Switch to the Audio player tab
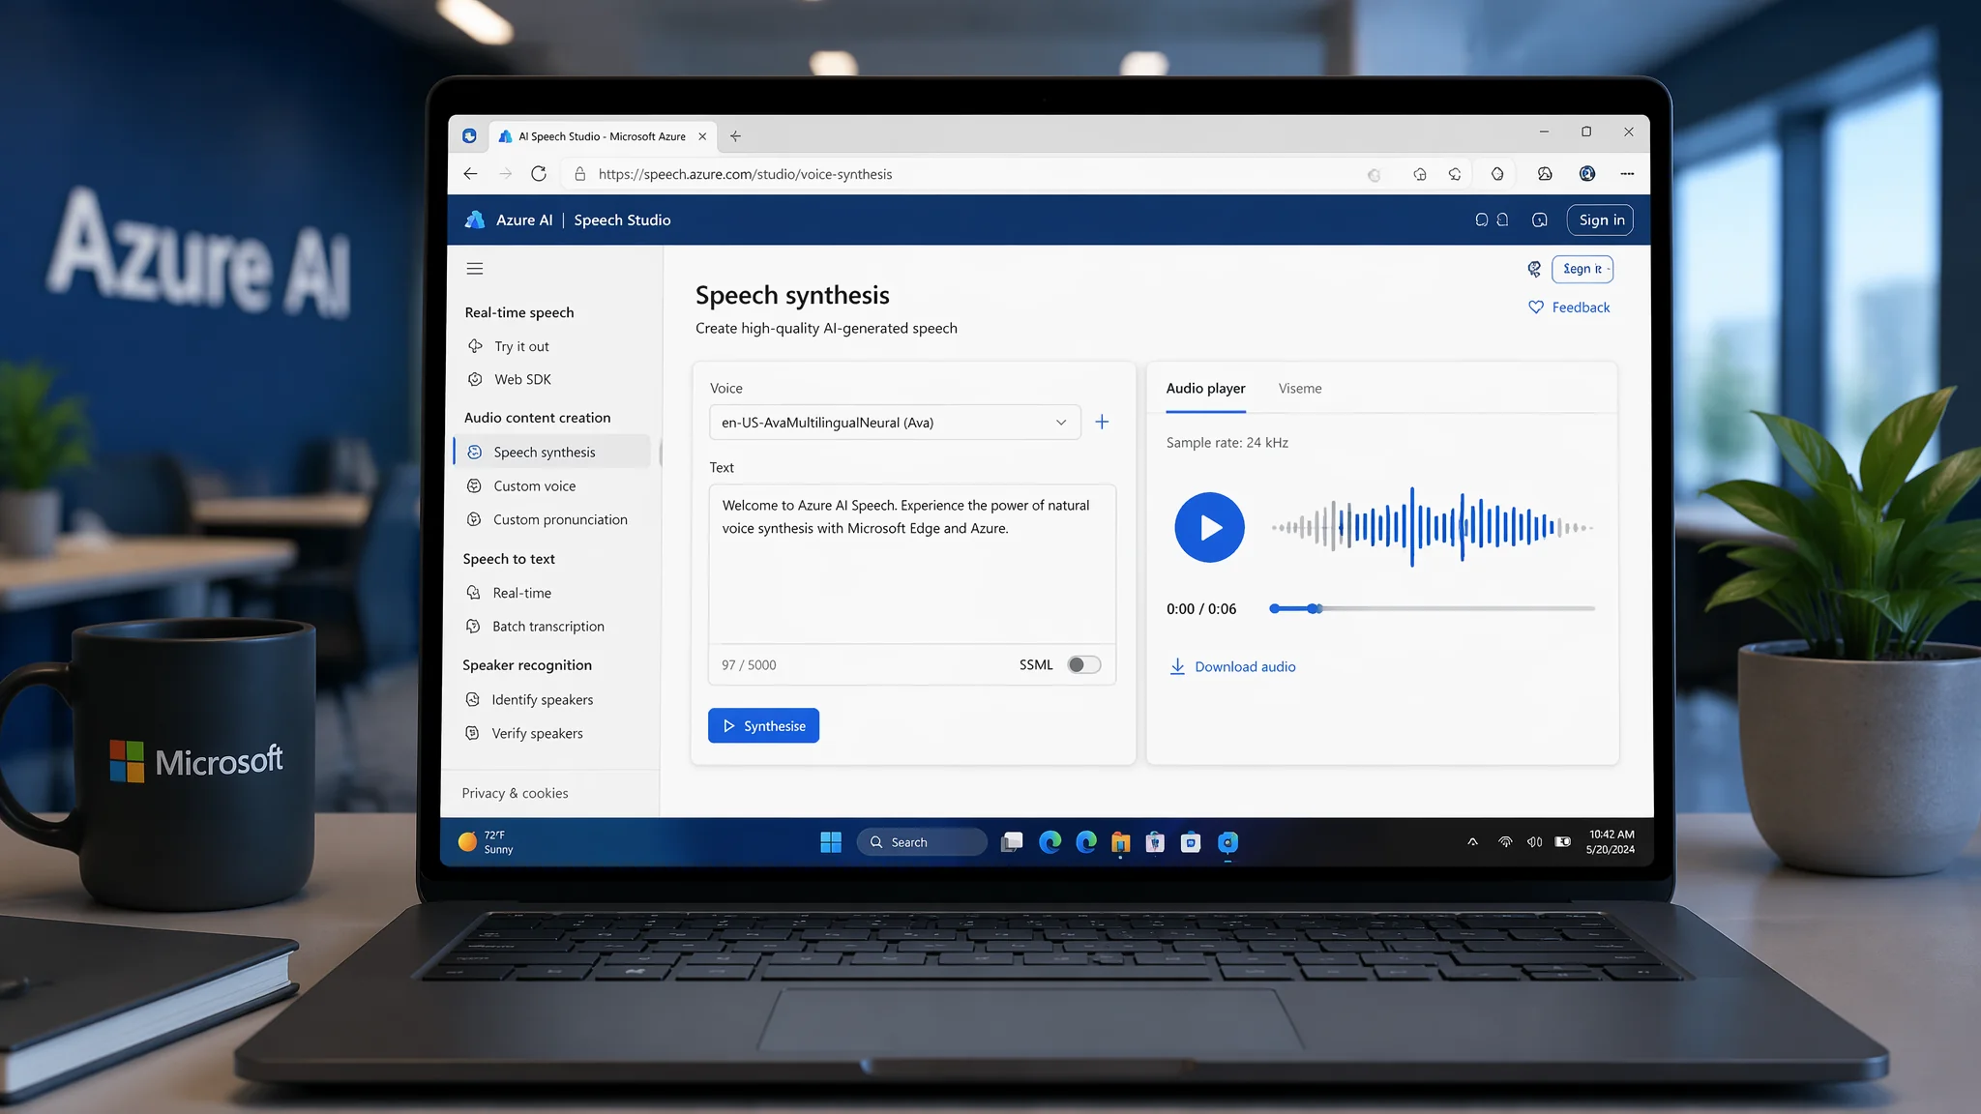1981x1114 pixels. pyautogui.click(x=1205, y=389)
